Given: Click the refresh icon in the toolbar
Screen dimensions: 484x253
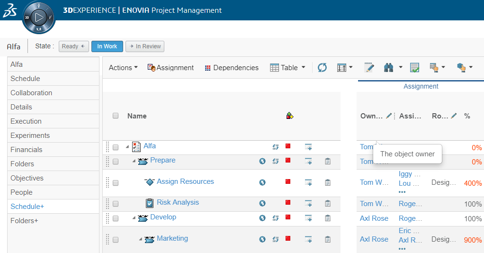Looking at the screenshot, I should click(322, 68).
